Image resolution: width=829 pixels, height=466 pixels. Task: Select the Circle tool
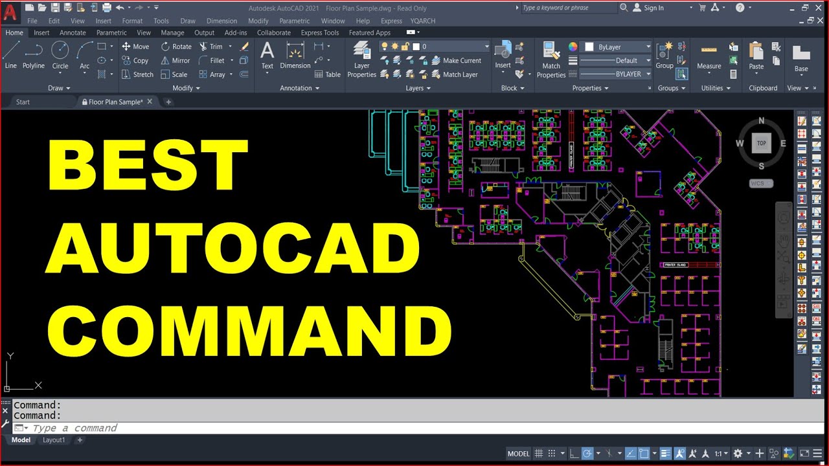[x=60, y=55]
